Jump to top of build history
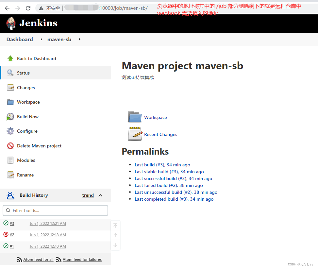 115,226
